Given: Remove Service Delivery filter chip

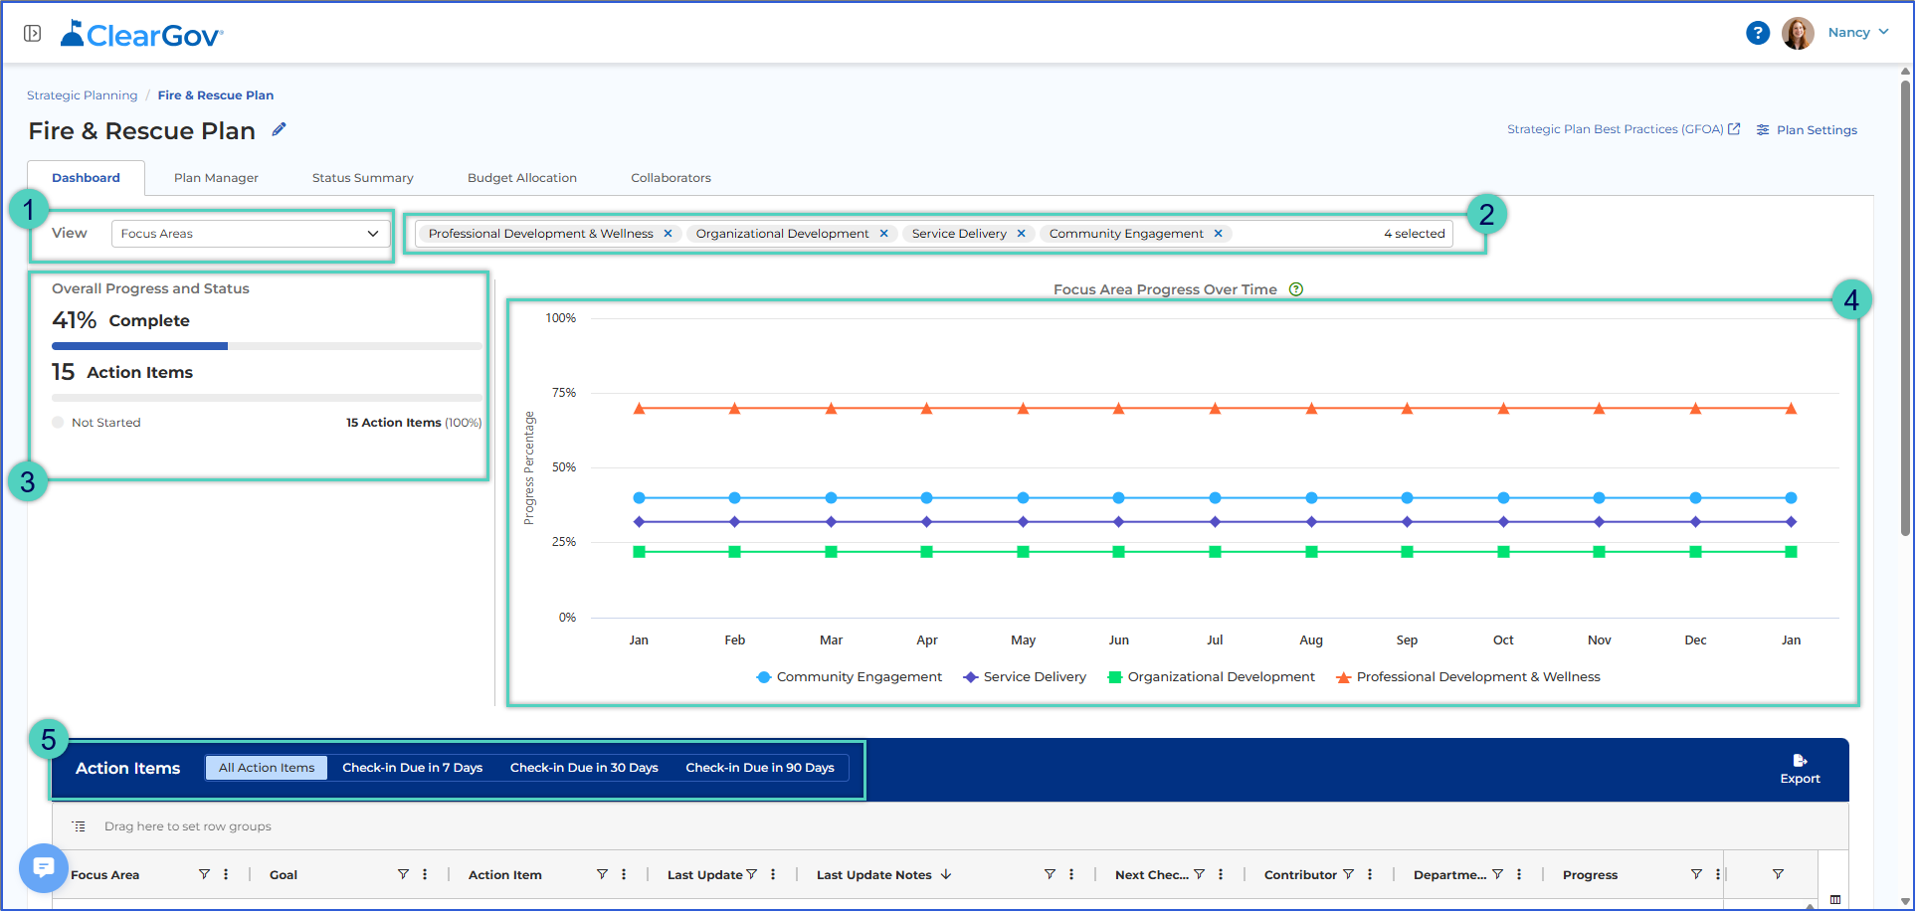Looking at the screenshot, I should (1021, 234).
